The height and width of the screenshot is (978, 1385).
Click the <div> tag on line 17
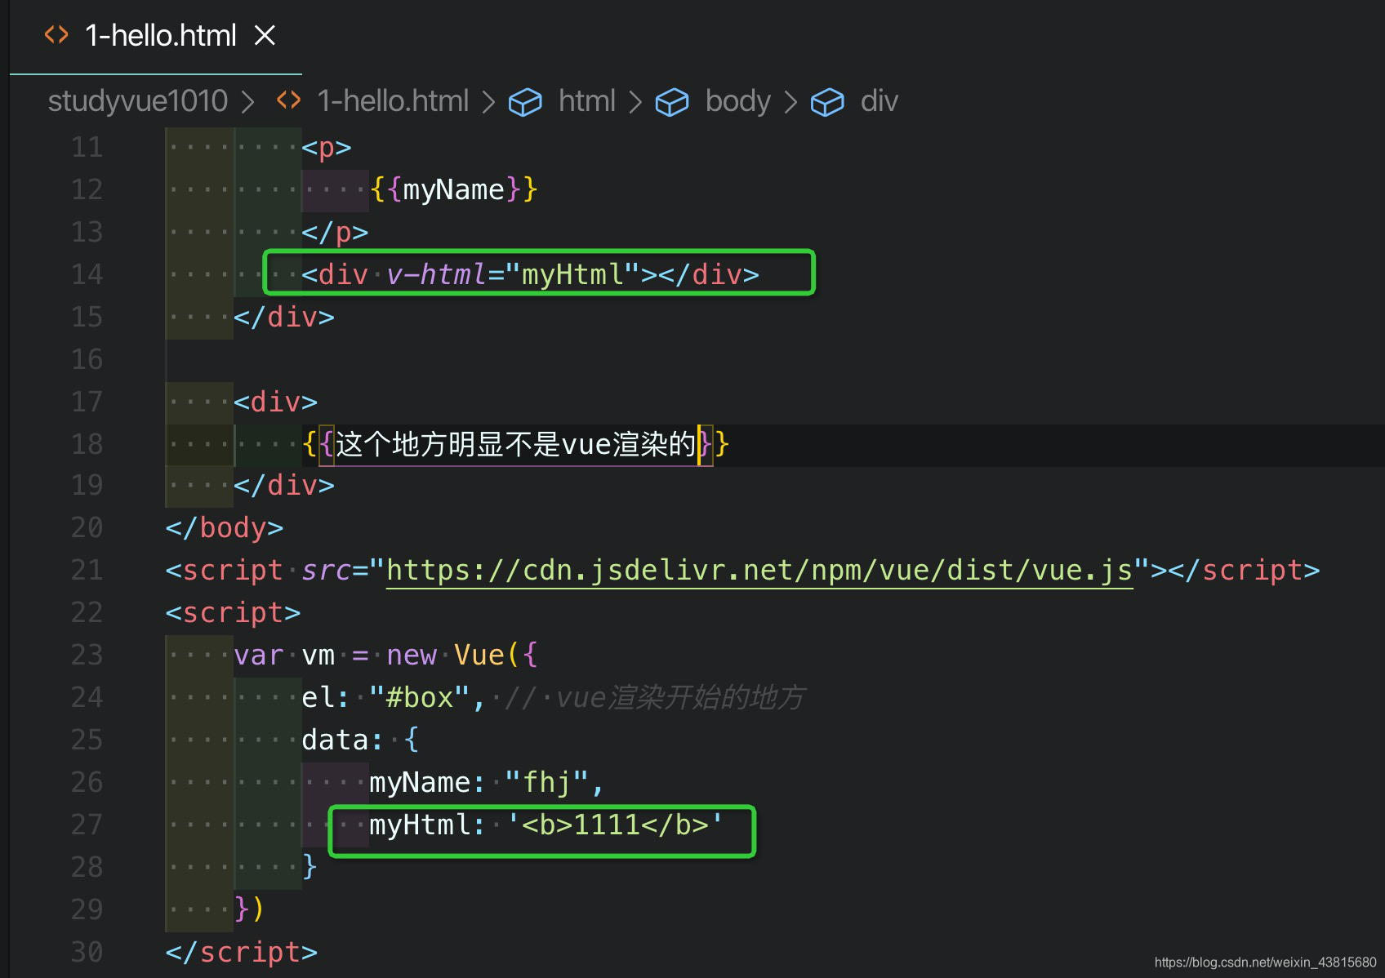(x=275, y=402)
